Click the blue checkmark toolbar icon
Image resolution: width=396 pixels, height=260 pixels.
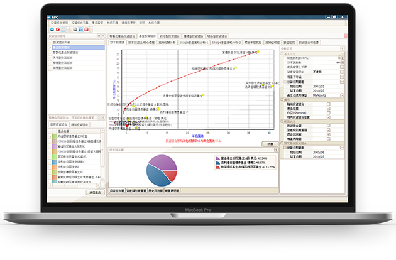click(x=52, y=29)
